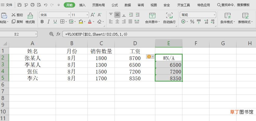Select the cell showing #N/A
Viewport: 256px width, 121px height.
click(169, 58)
